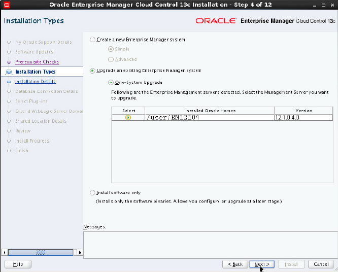This screenshot has height=272, width=338.
Task: Click the Prerequisite Checks step bullet icon
Action: (x=9, y=62)
